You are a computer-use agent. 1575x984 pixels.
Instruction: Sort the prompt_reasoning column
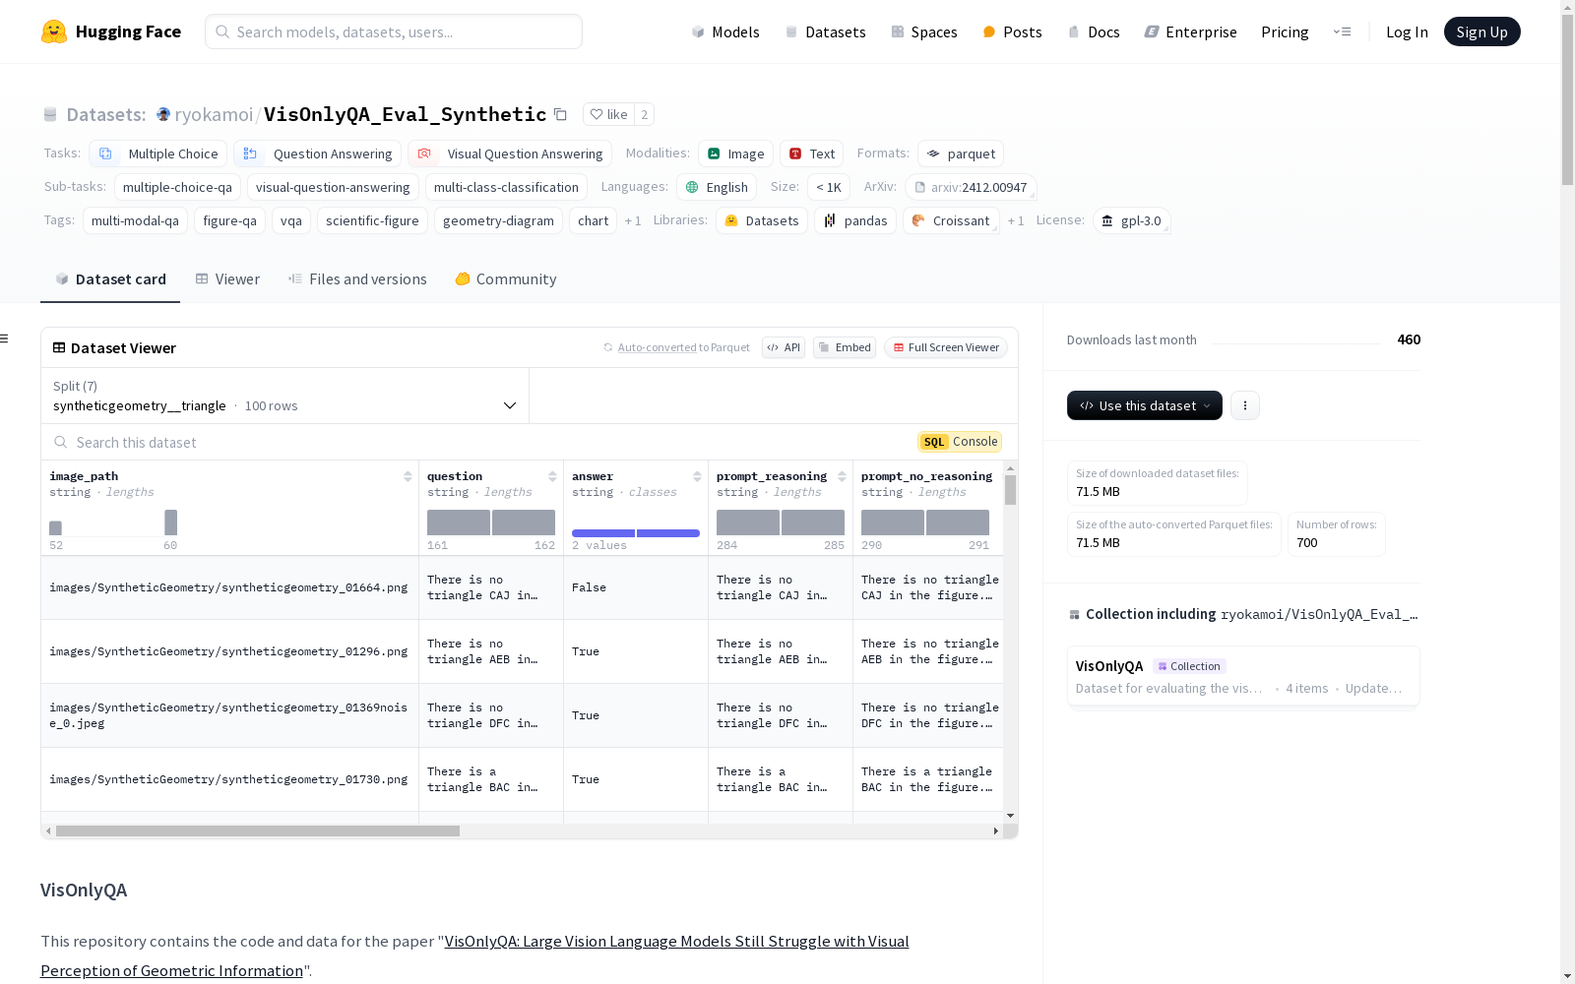tap(842, 476)
